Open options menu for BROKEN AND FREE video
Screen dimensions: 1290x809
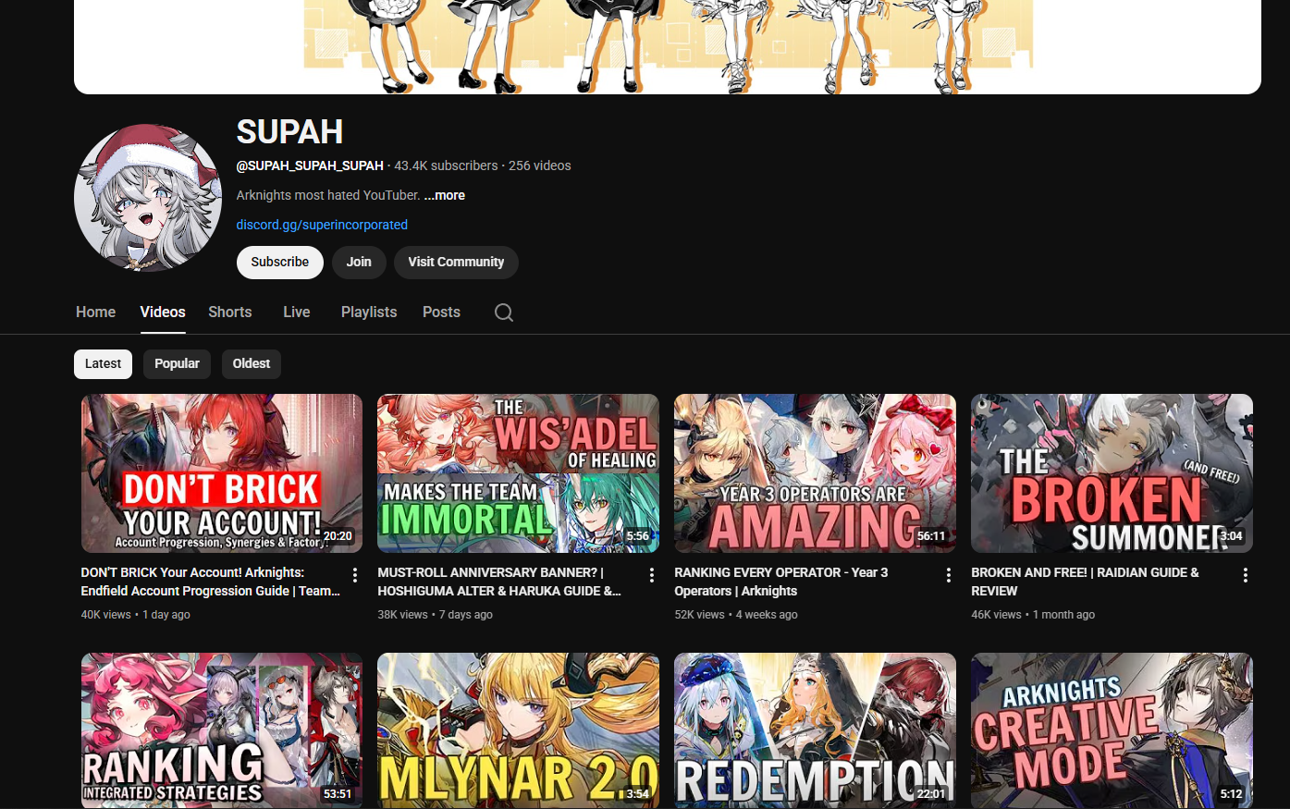click(1246, 575)
